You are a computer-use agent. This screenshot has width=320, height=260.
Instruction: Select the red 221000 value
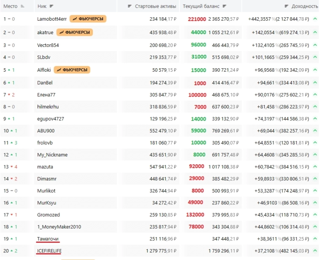[197, 19]
